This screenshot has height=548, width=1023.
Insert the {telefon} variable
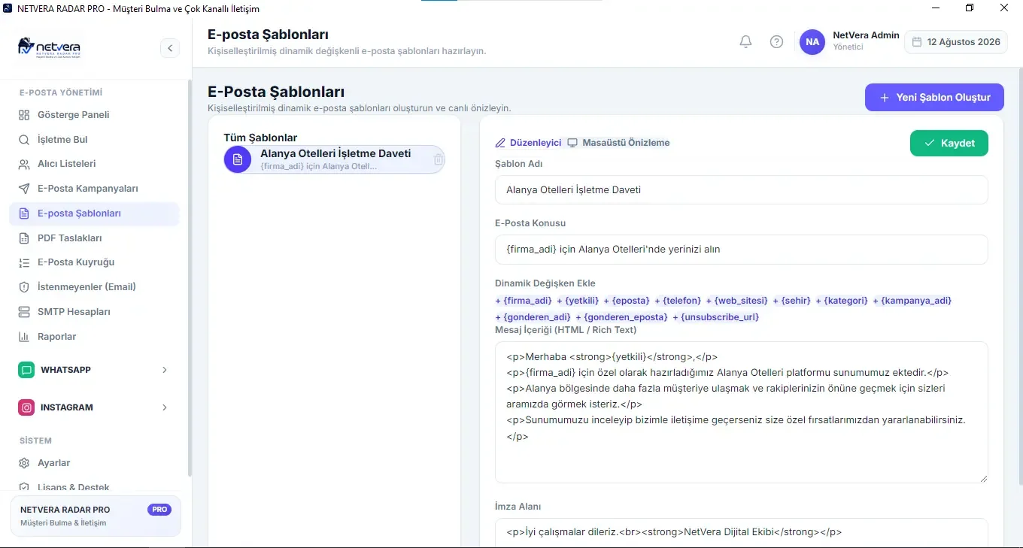pos(678,301)
